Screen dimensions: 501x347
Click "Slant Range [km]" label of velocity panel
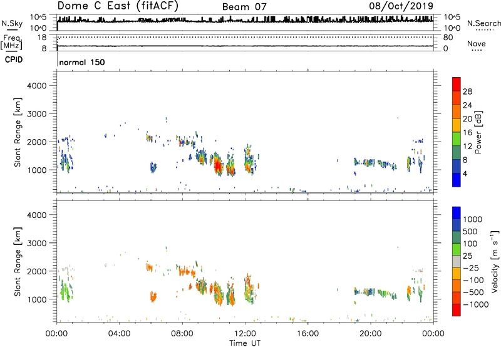[x=18, y=262]
